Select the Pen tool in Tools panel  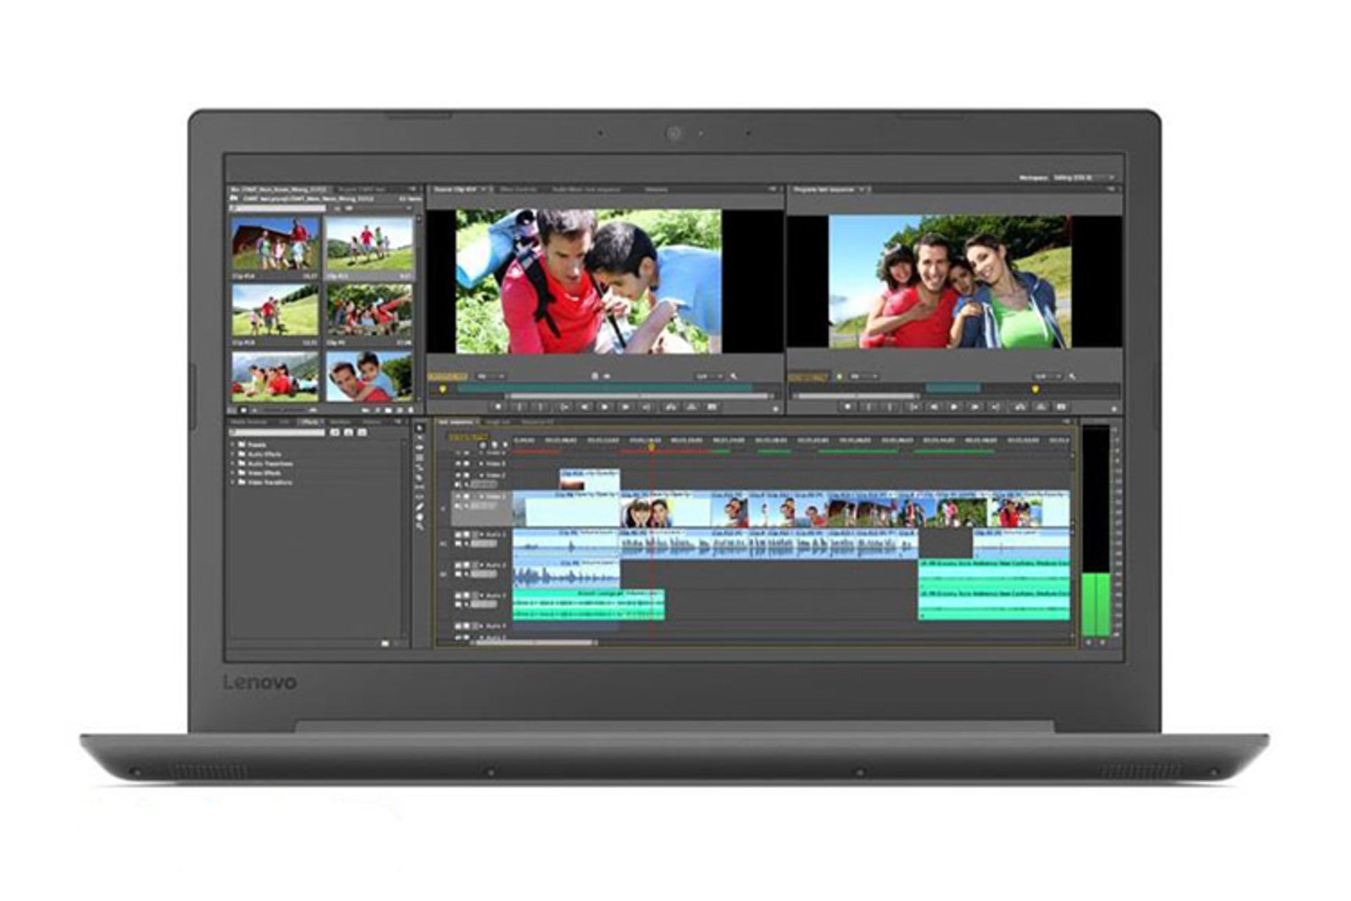(419, 506)
